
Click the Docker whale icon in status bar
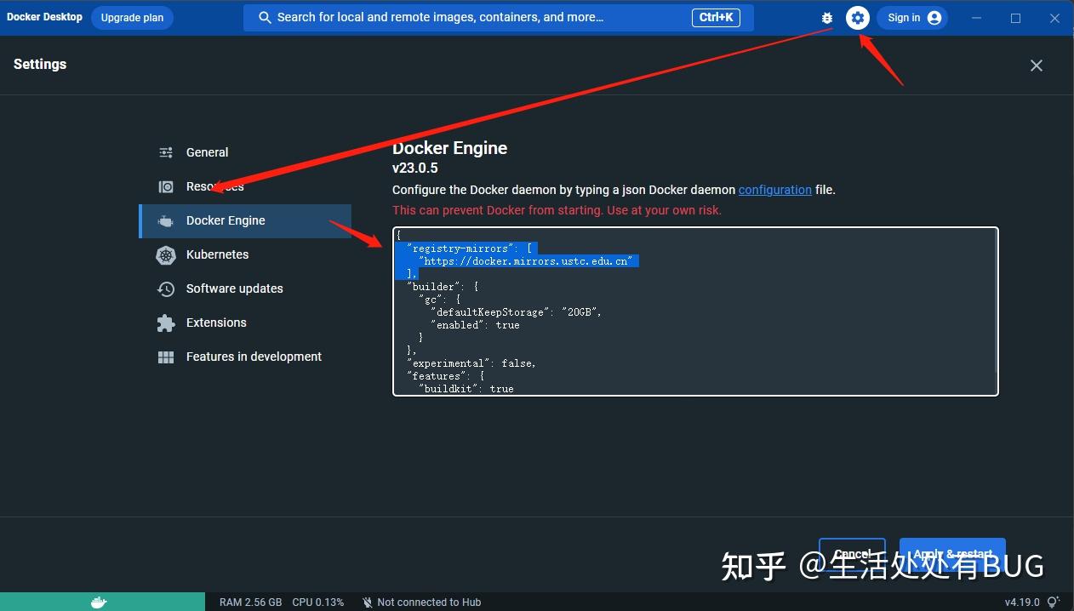(100, 602)
